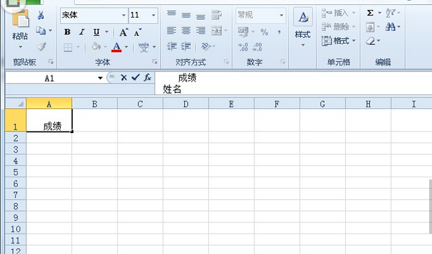Expand the number format dropdown 常规

coord(282,15)
